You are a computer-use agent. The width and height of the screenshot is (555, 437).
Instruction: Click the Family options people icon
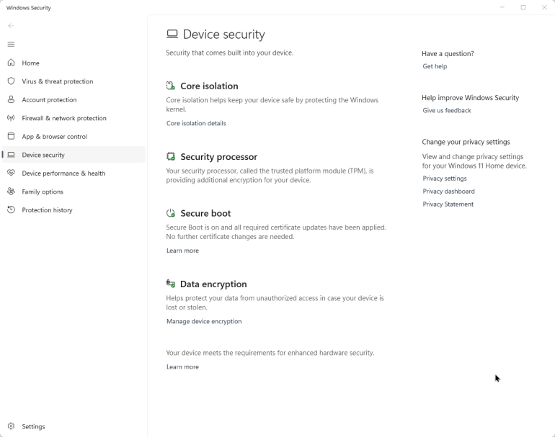click(11, 192)
